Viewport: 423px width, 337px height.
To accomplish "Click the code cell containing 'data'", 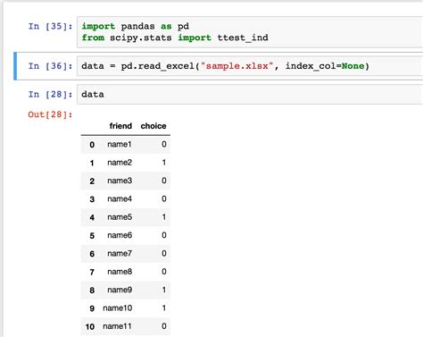I will 250,95.
